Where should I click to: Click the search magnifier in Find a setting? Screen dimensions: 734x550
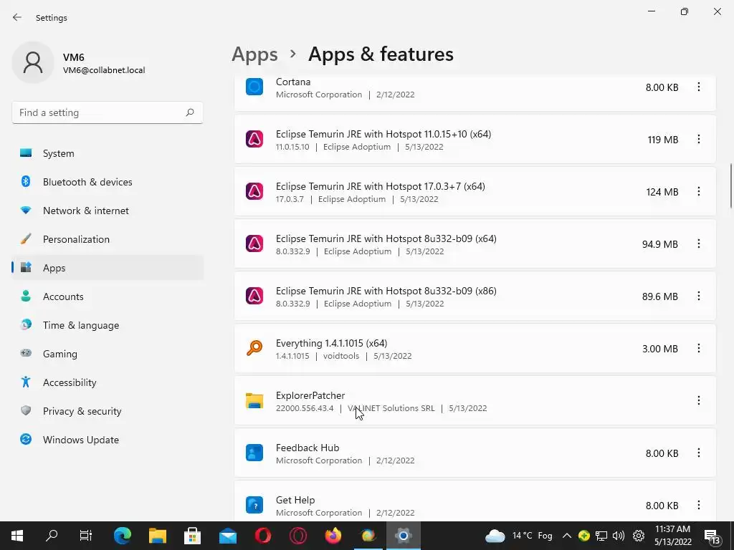tap(189, 112)
